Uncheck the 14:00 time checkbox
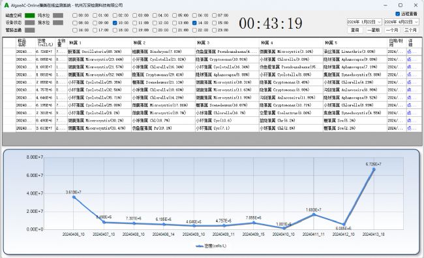 [194, 23]
